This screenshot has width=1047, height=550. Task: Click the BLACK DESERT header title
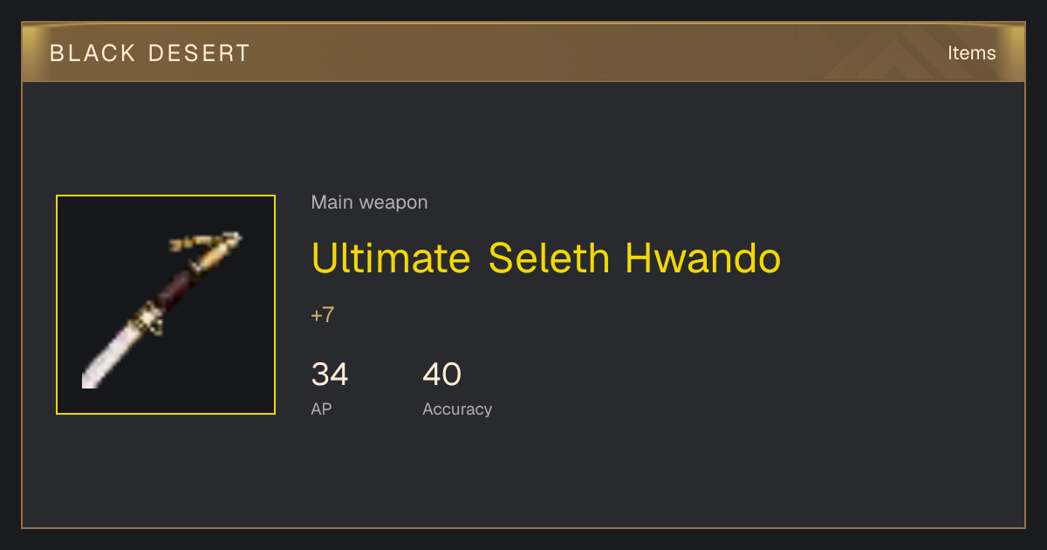pos(150,53)
